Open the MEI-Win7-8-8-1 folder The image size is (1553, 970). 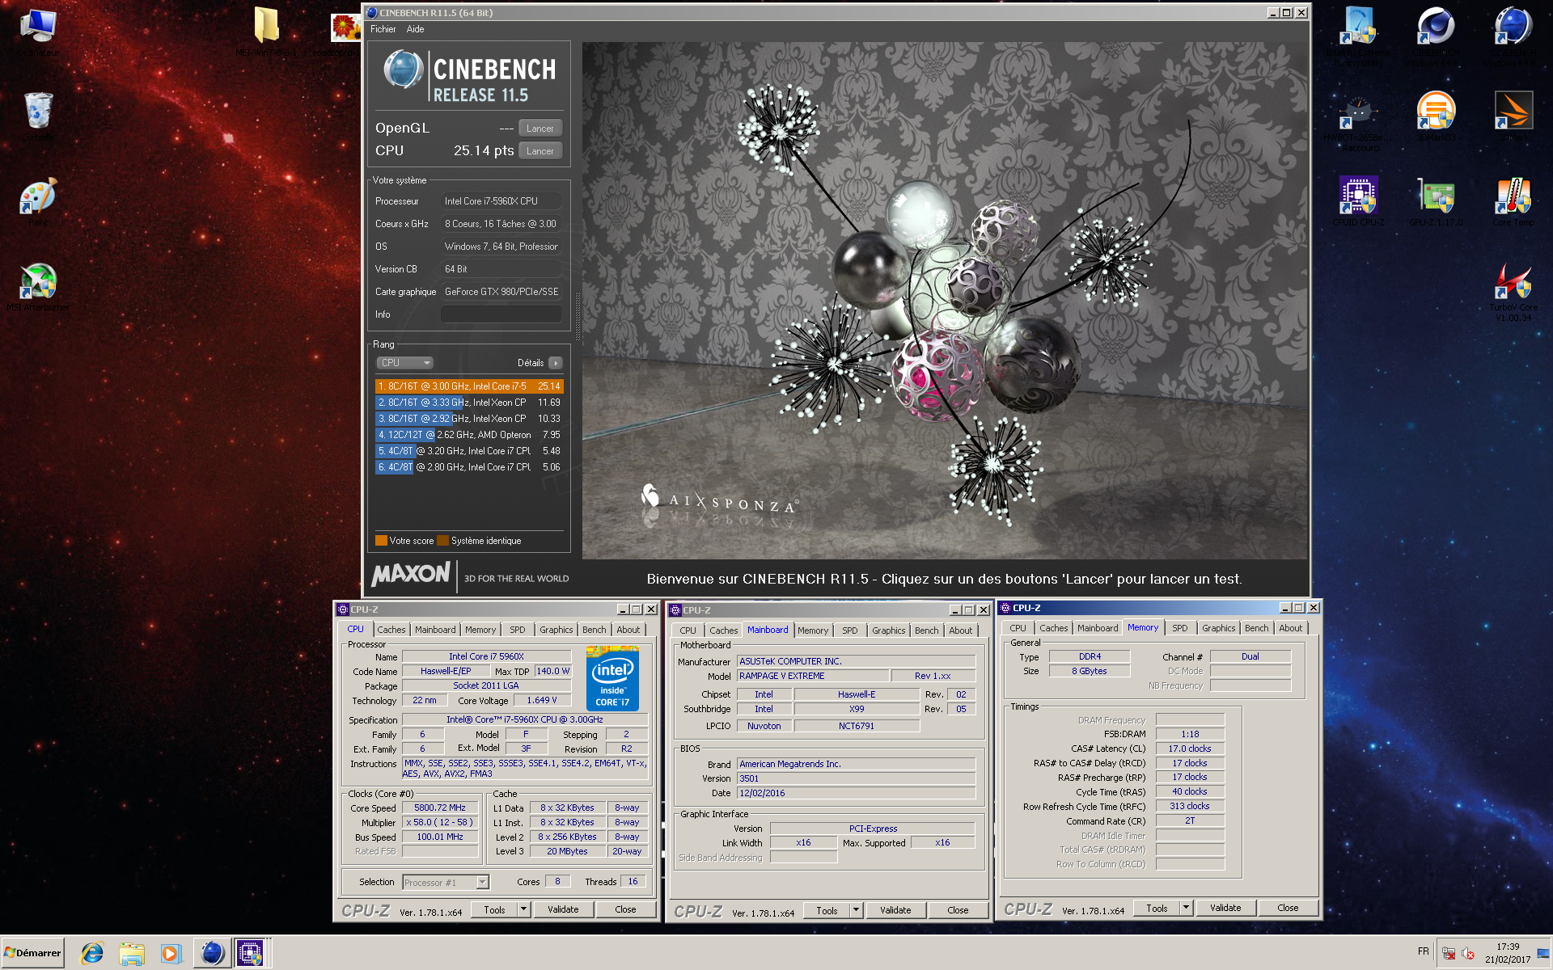(267, 32)
